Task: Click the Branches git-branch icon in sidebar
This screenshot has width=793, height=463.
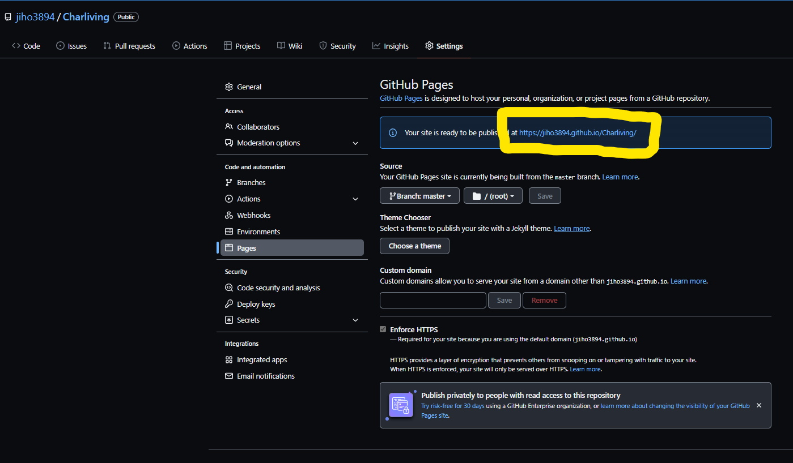Action: 229,182
